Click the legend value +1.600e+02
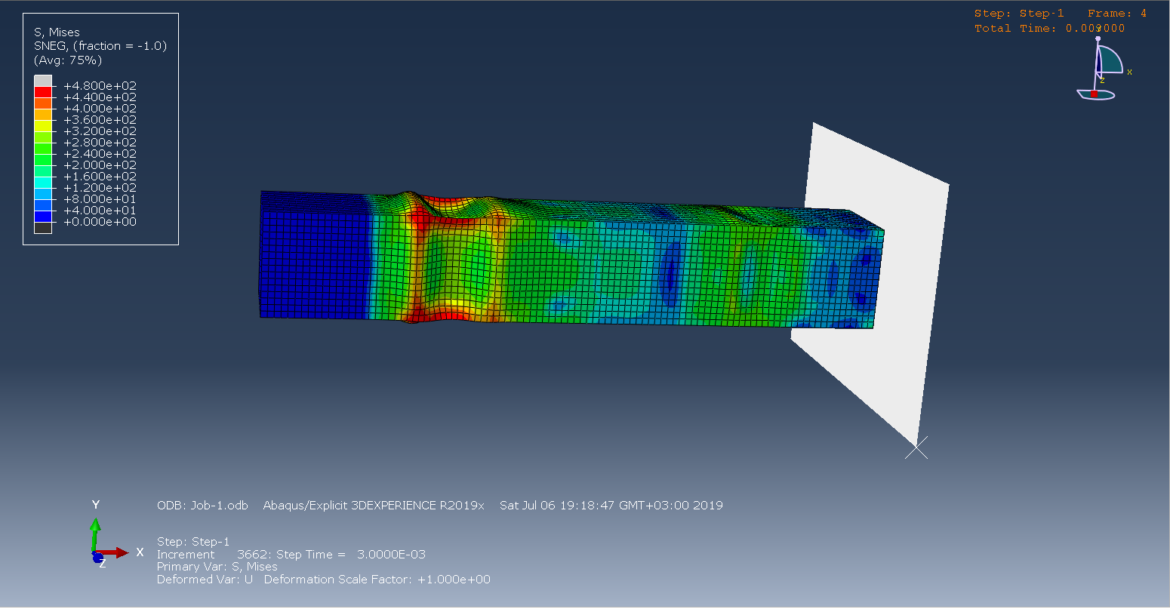This screenshot has height=609, width=1170. [x=100, y=177]
